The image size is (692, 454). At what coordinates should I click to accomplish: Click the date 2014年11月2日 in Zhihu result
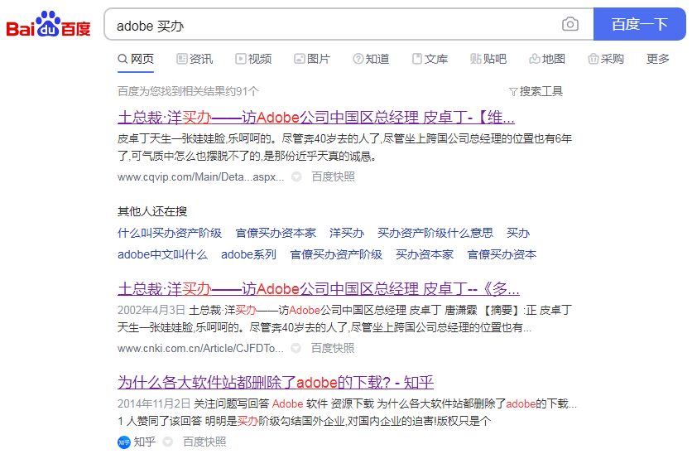coord(154,403)
